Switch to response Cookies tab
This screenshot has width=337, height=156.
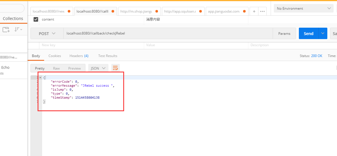55,56
